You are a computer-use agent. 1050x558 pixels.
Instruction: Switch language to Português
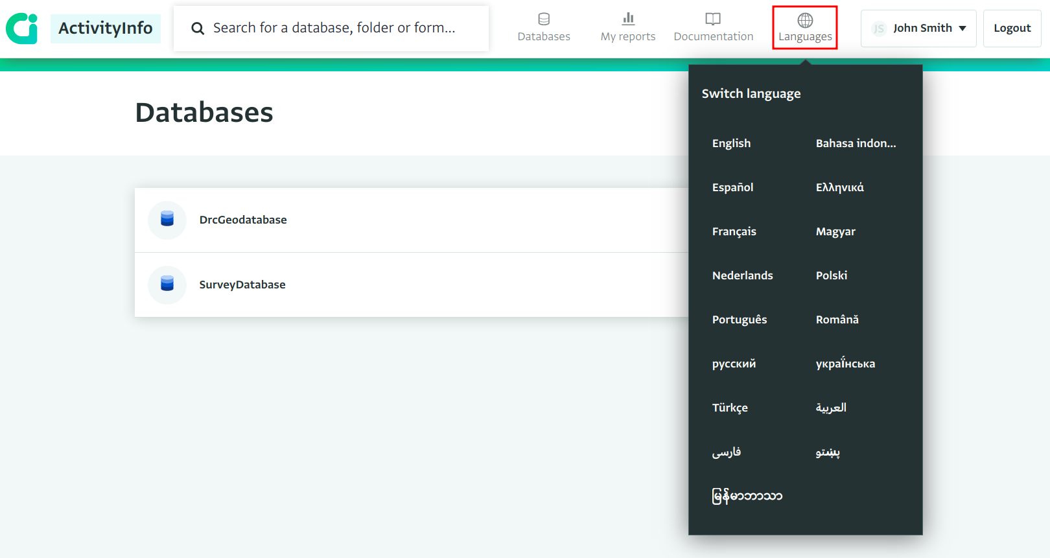pyautogui.click(x=739, y=320)
